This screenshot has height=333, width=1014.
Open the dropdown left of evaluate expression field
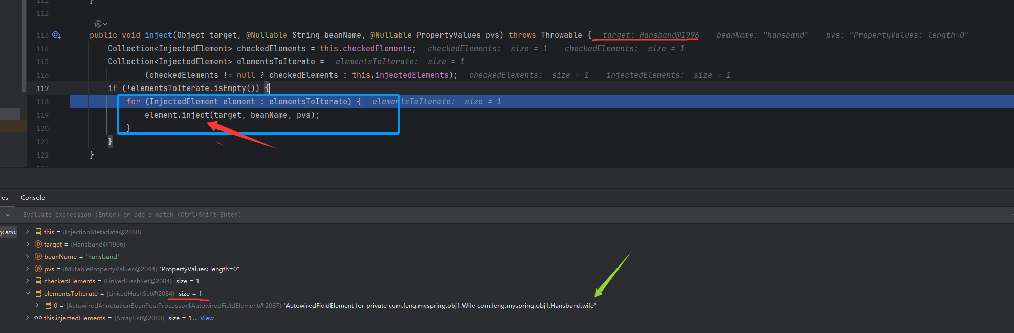coord(8,215)
